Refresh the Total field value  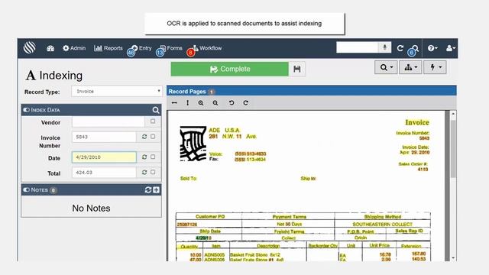[x=144, y=172]
